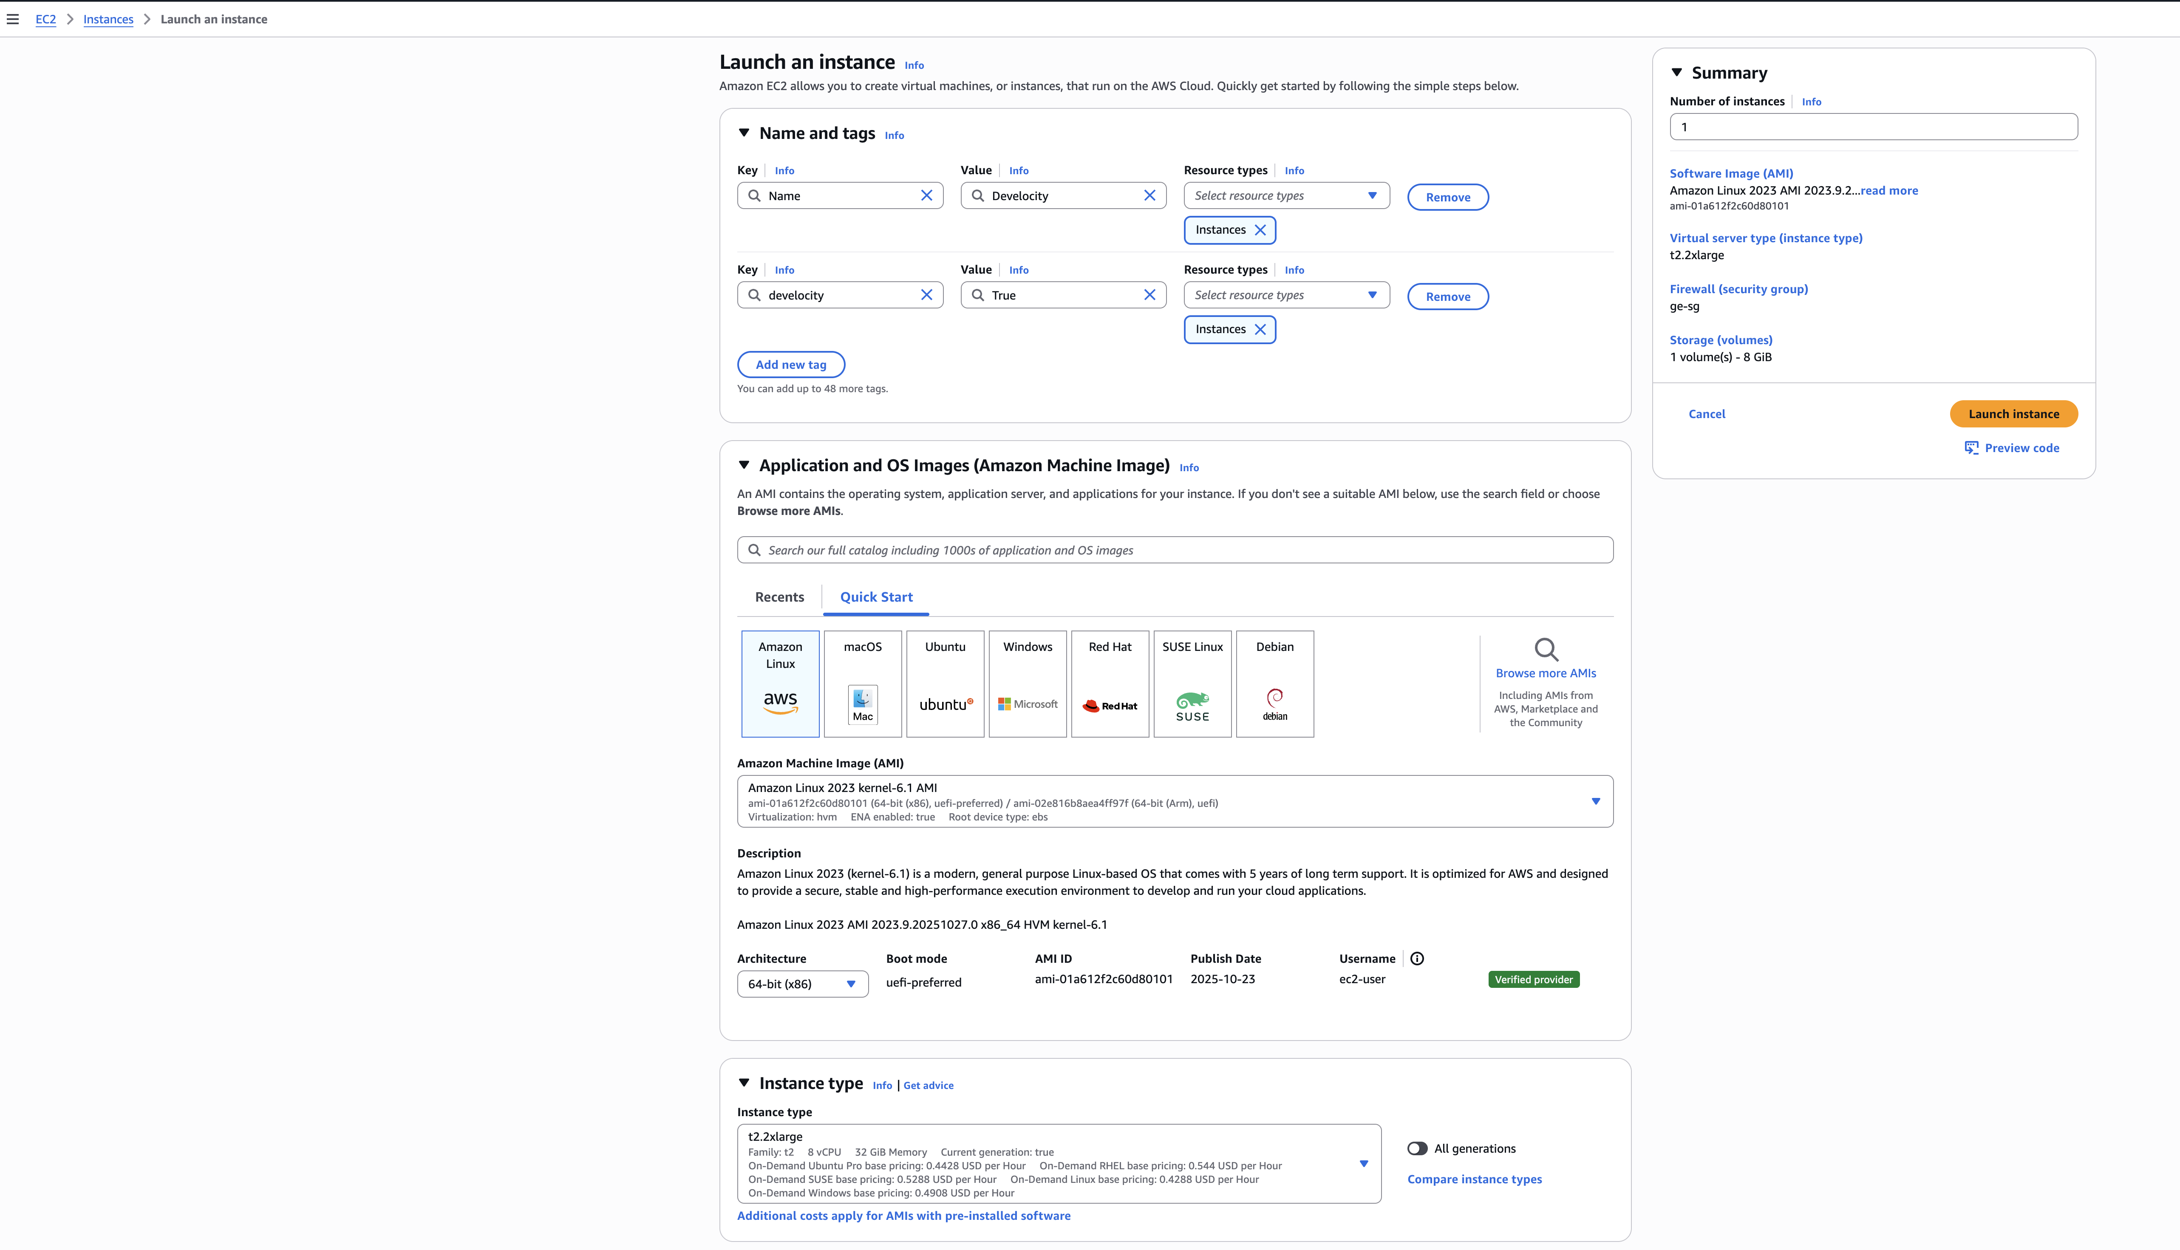Clear the Develocity tag value field
Screen dimensions: 2180x1250
pyautogui.click(x=1149, y=195)
